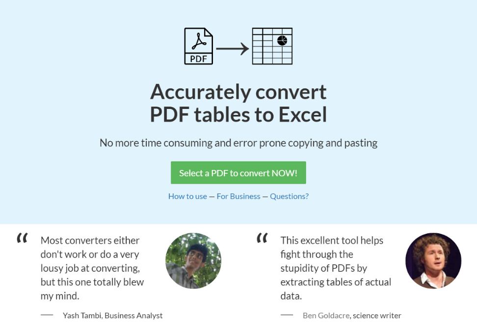The height and width of the screenshot is (326, 477).
Task: Click the dash before Ben Goldacre's attribution
Action: [x=287, y=315]
